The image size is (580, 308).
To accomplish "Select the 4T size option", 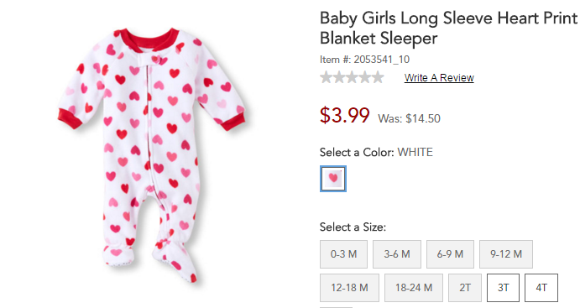I will 541,288.
